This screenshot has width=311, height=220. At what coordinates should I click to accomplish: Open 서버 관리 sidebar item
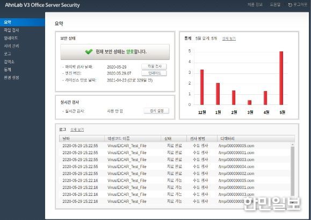coord(11,46)
